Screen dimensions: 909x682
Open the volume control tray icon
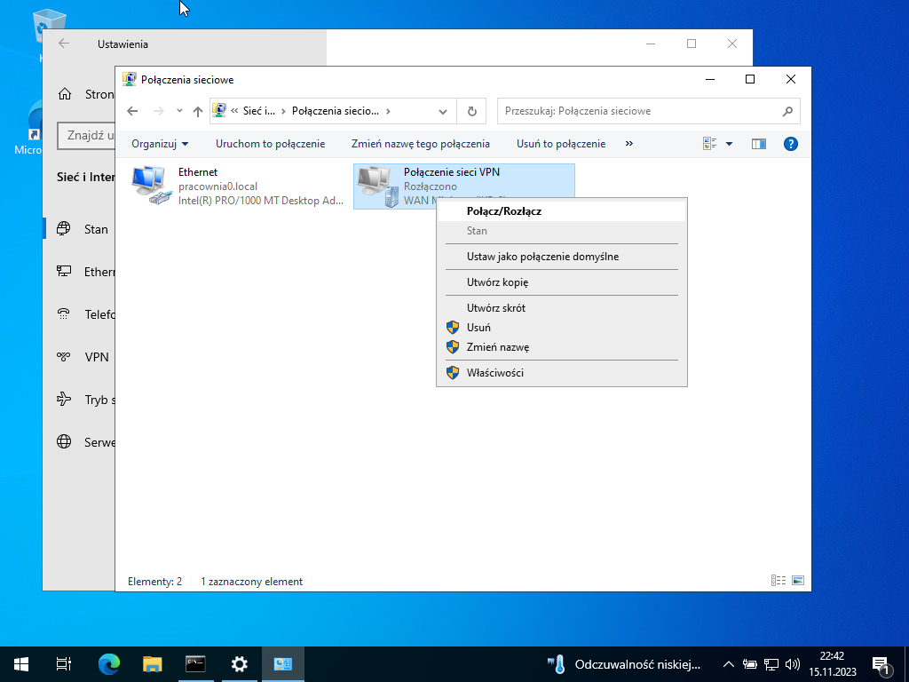point(793,664)
